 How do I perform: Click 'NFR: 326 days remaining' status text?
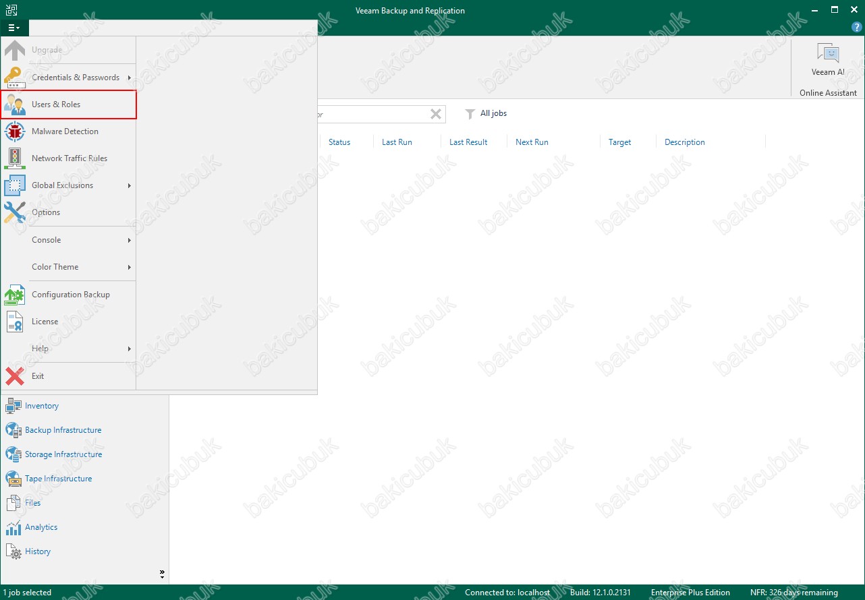pyautogui.click(x=794, y=593)
